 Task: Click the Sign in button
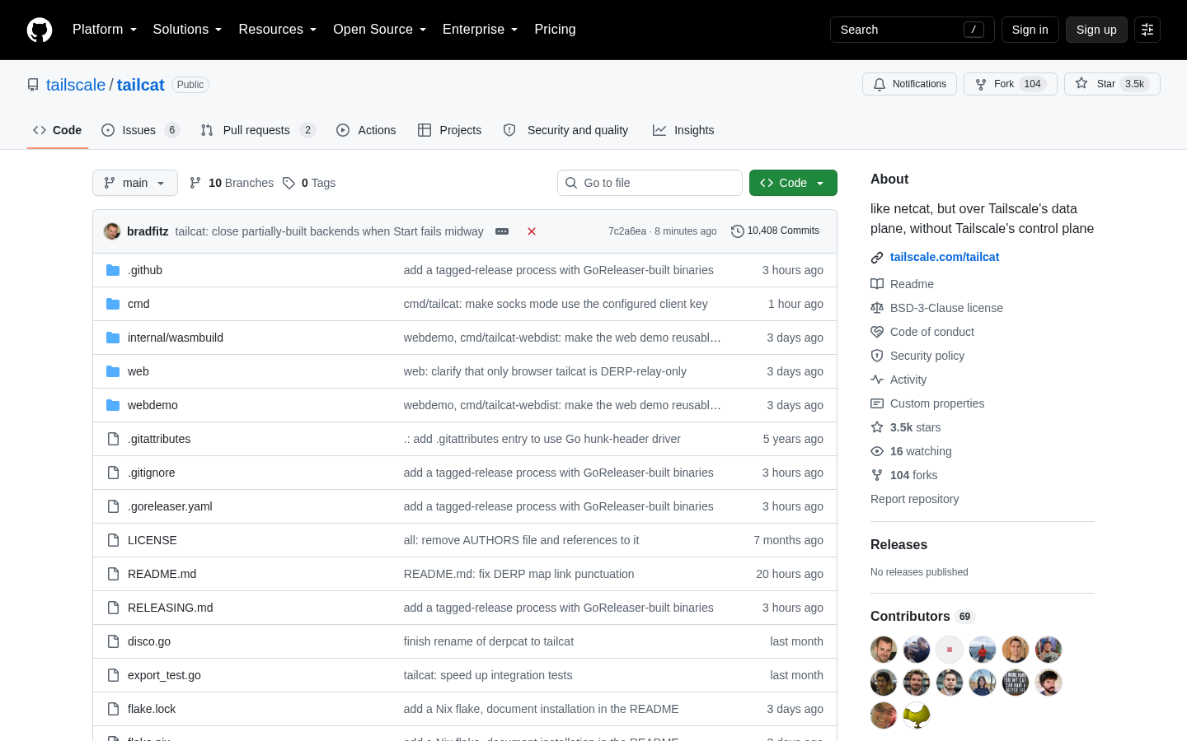1030,30
